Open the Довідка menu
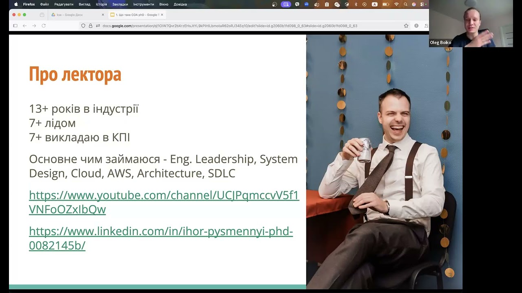The height and width of the screenshot is (293, 522). (x=180, y=4)
